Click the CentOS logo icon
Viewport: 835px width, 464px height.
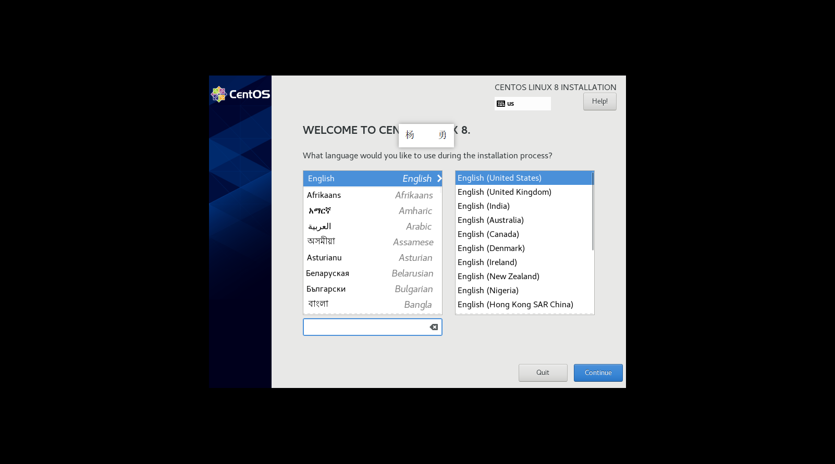tap(219, 94)
